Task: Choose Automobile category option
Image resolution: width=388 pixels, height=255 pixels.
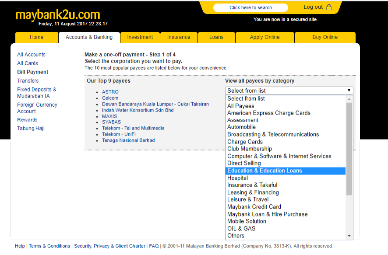Action: click(286, 127)
